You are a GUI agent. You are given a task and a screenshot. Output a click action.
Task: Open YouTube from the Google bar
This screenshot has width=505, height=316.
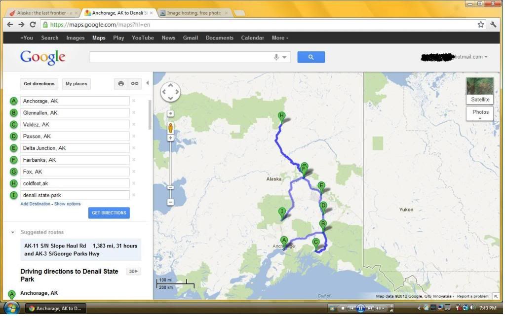(x=143, y=37)
